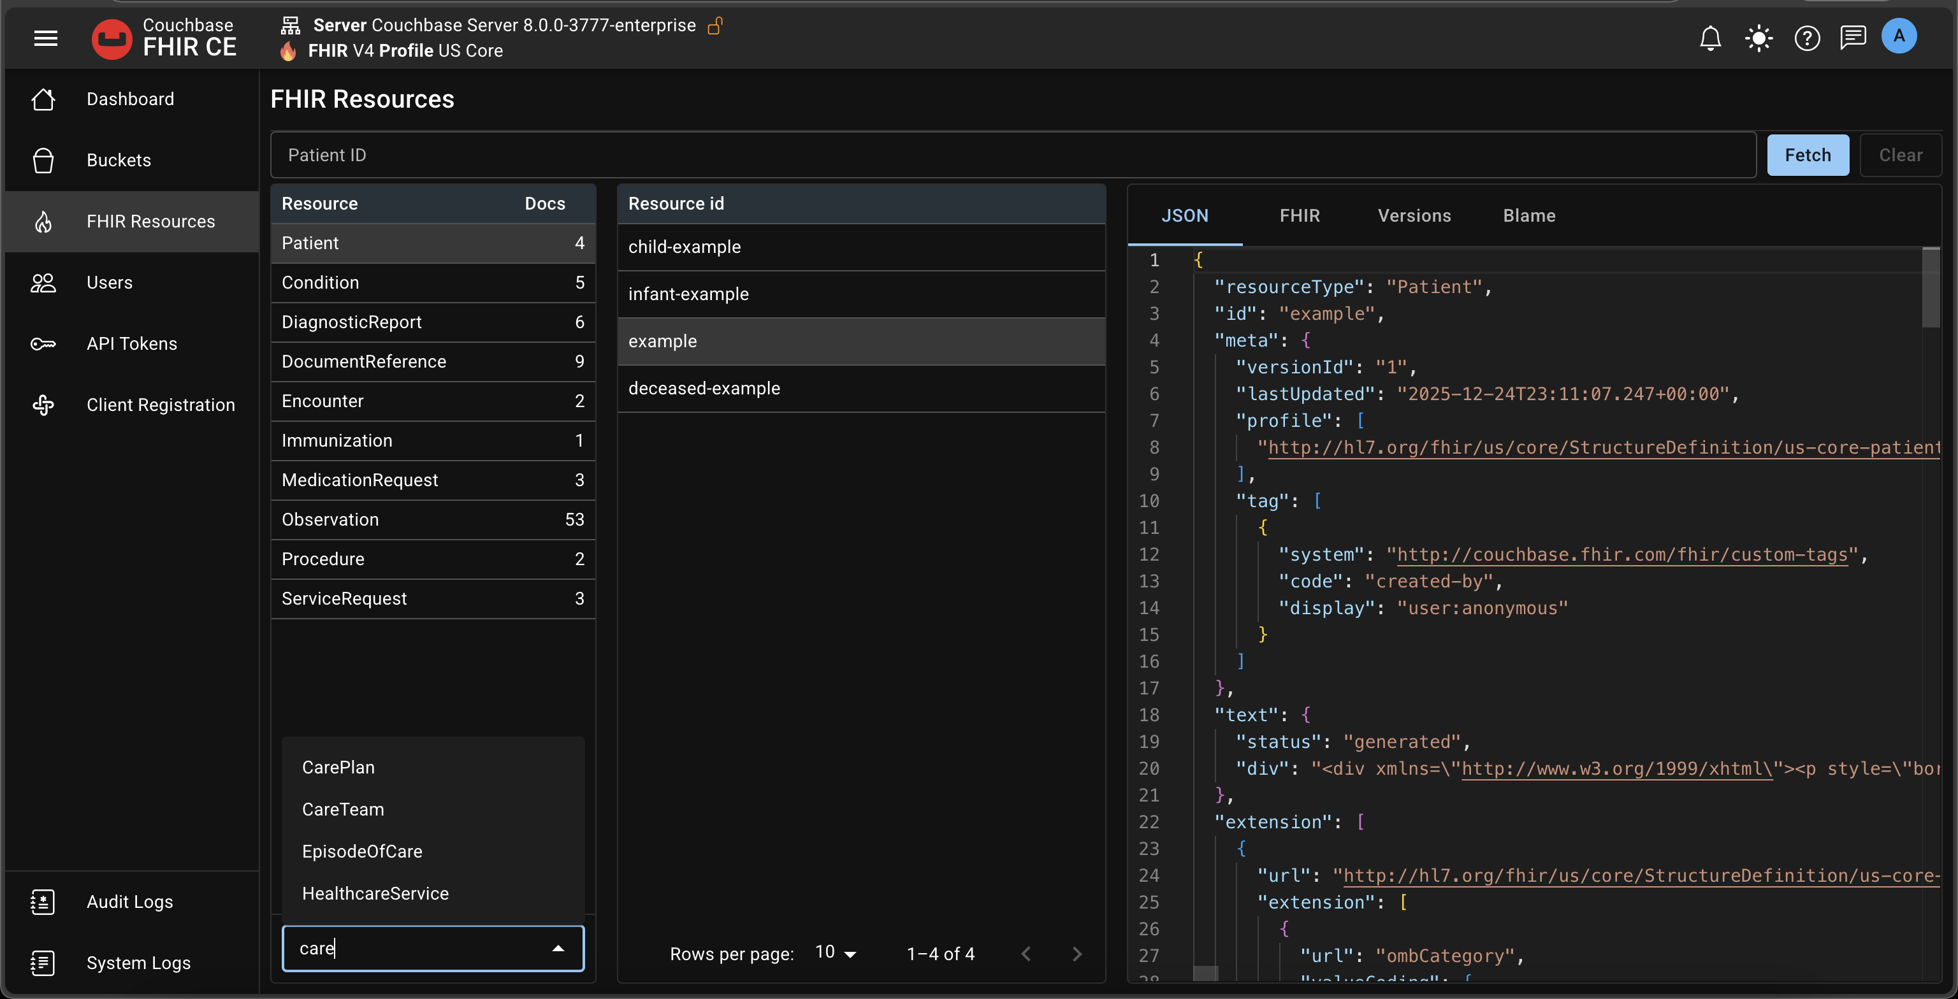1958x999 pixels.
Task: Click the user avatar 'A'
Action: click(x=1899, y=36)
